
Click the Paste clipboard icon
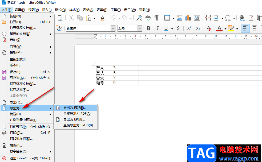point(88,18)
